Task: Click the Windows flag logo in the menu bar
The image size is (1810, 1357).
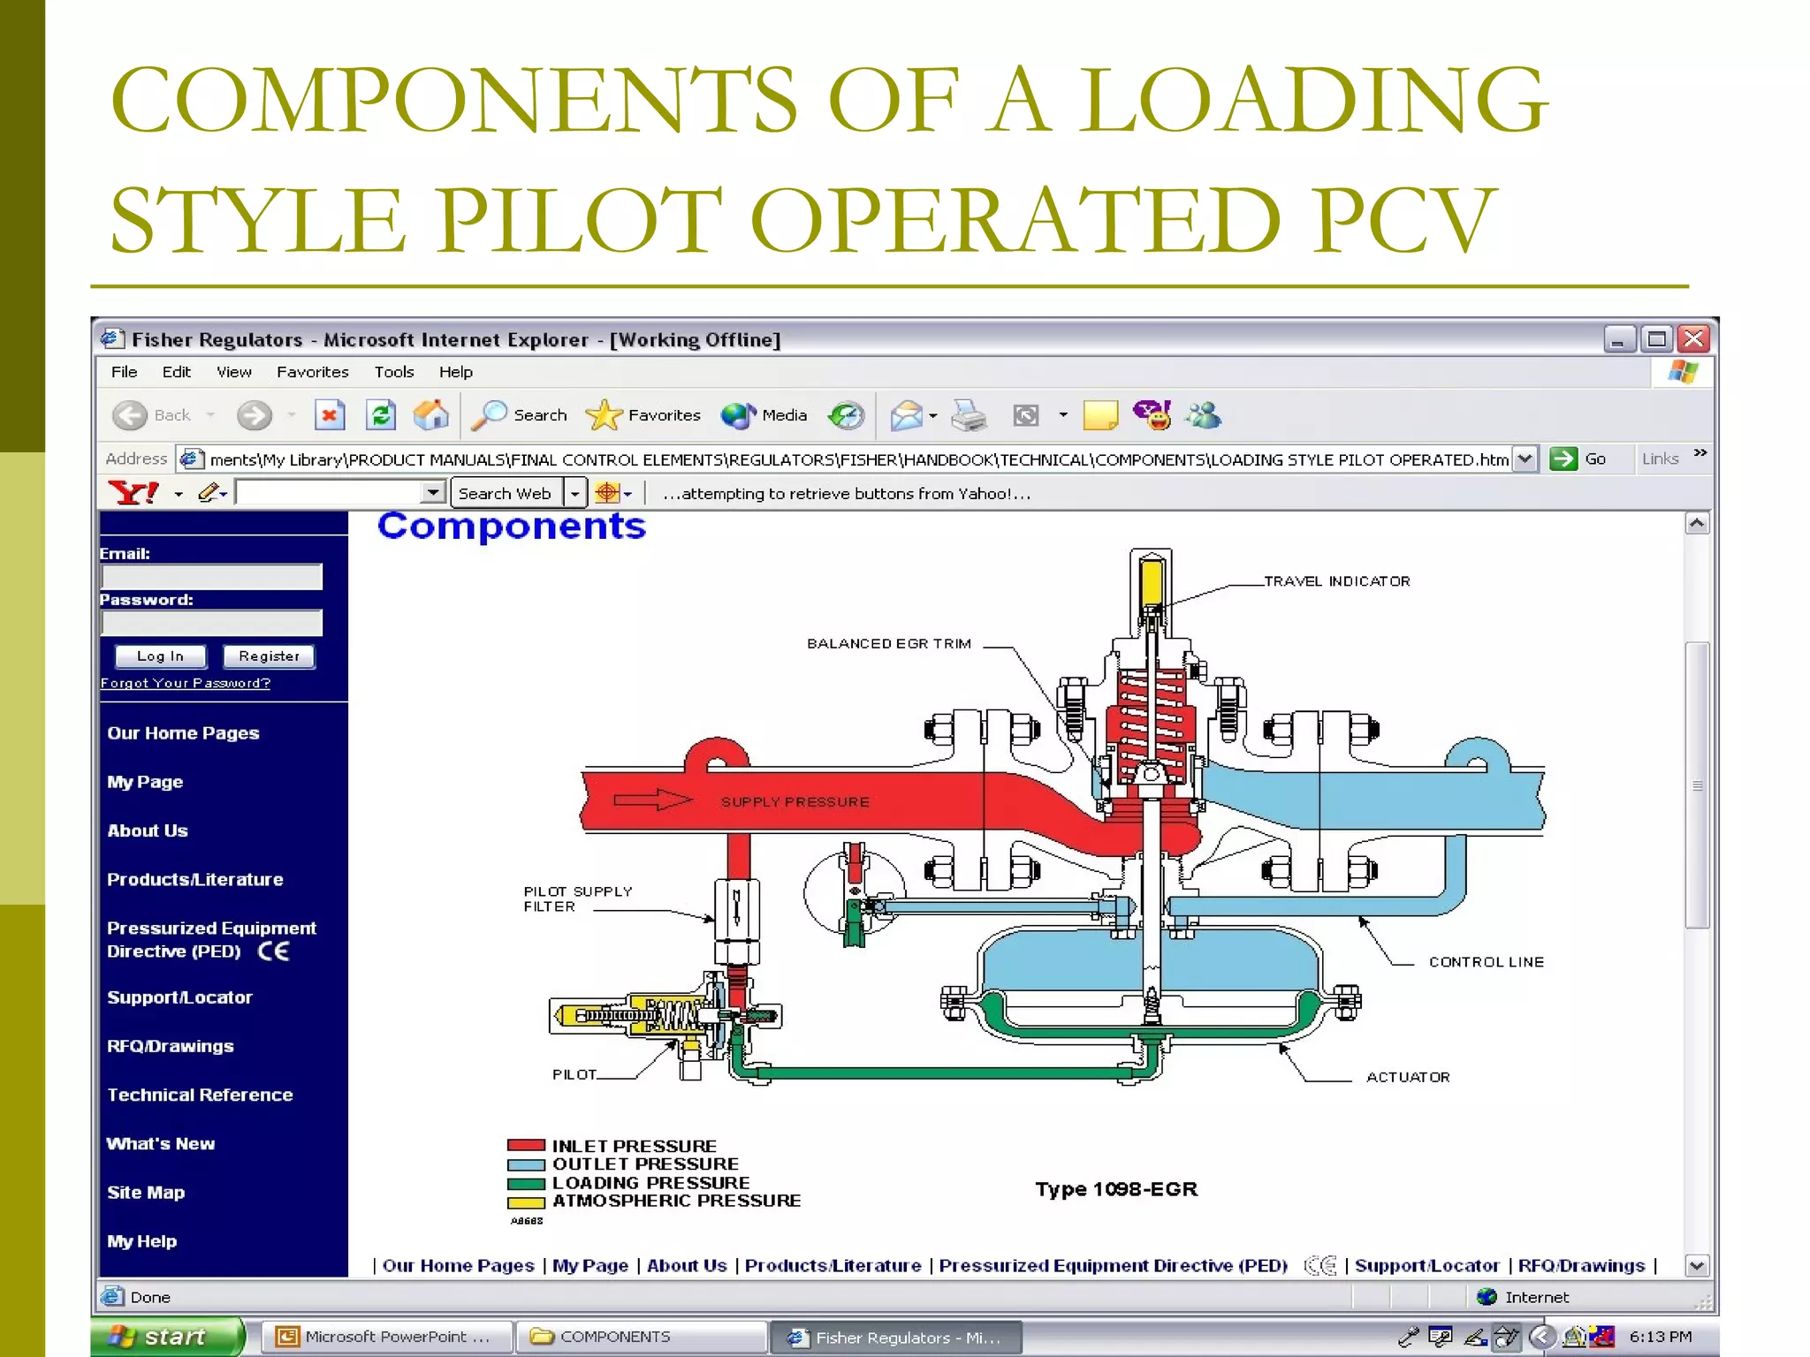Action: (x=1684, y=372)
